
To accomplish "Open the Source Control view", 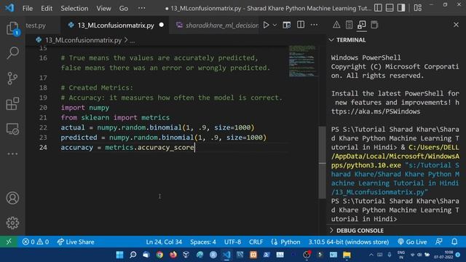I will click(x=12, y=79).
